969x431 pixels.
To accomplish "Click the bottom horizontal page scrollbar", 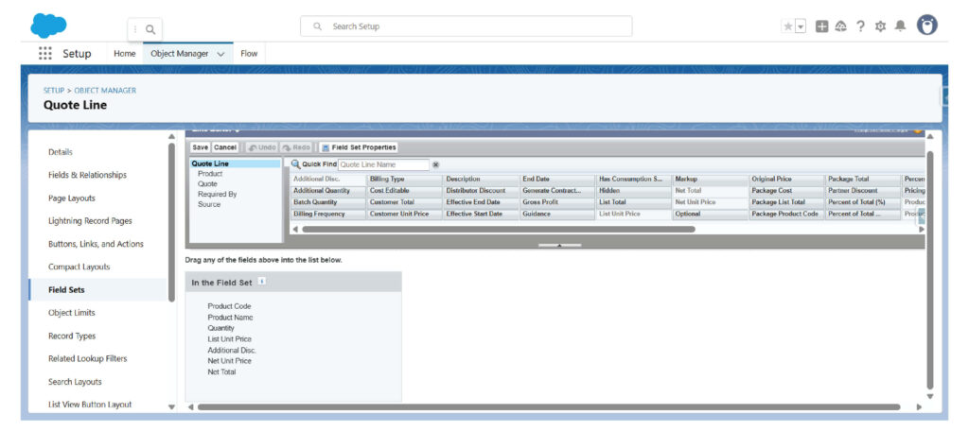I will (549, 407).
